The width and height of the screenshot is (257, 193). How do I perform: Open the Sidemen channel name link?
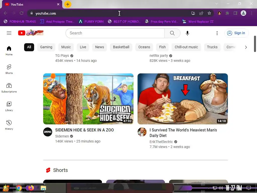(62, 136)
